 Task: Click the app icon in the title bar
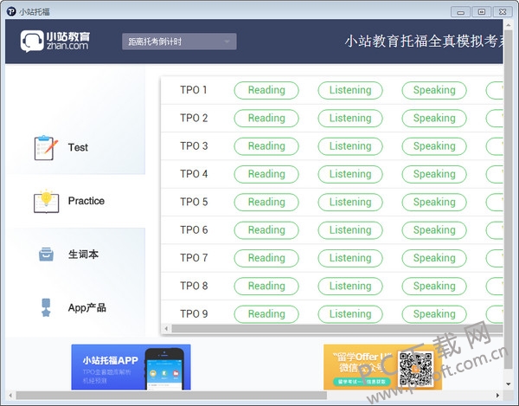coord(11,11)
